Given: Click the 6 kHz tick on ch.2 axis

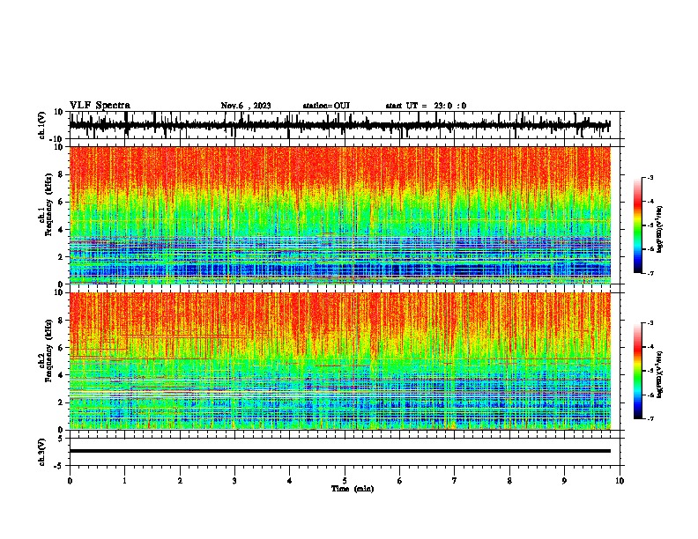Looking at the screenshot, I should click(x=61, y=348).
